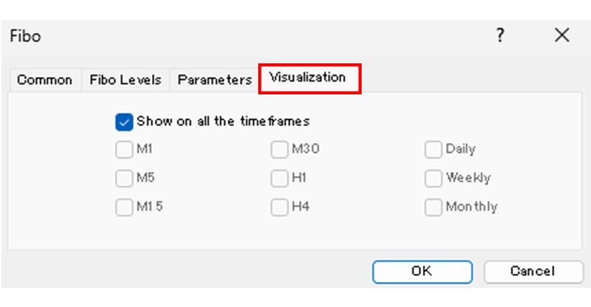Enable the M15 timeframe checkbox
Screen dimensions: 591x307
pos(125,208)
